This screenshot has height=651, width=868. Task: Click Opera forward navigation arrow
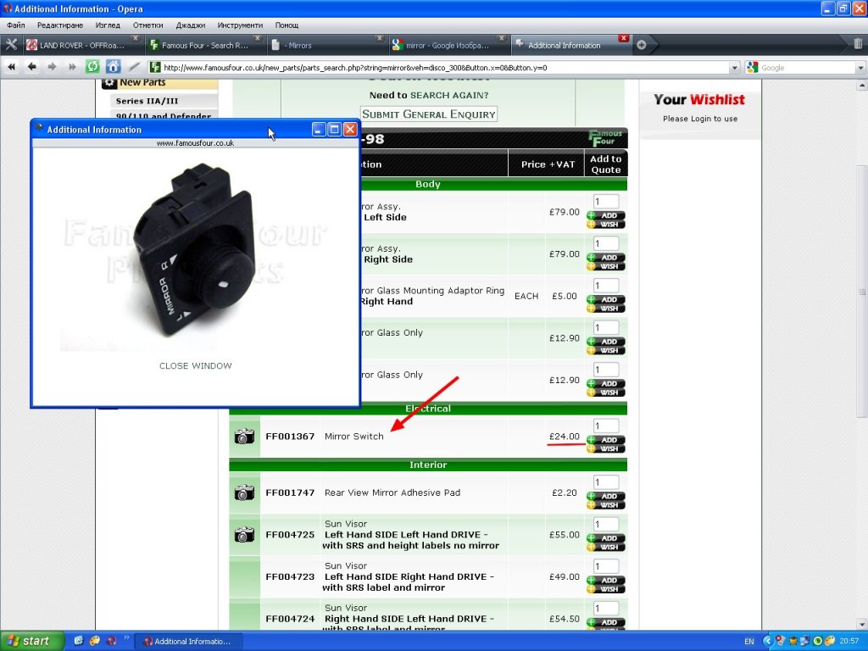(x=52, y=67)
